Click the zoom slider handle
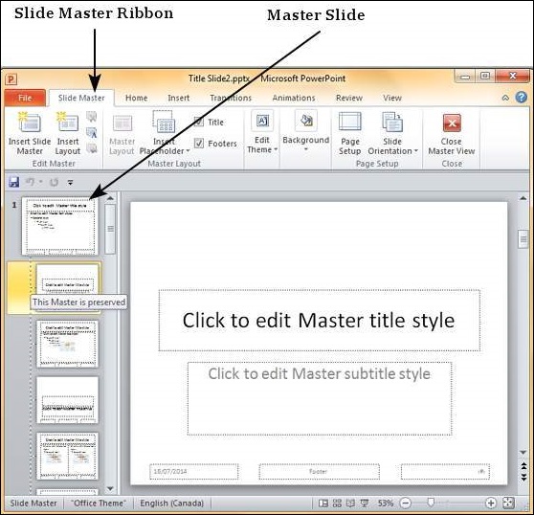Screen dimensions: 534x515 click(431, 503)
